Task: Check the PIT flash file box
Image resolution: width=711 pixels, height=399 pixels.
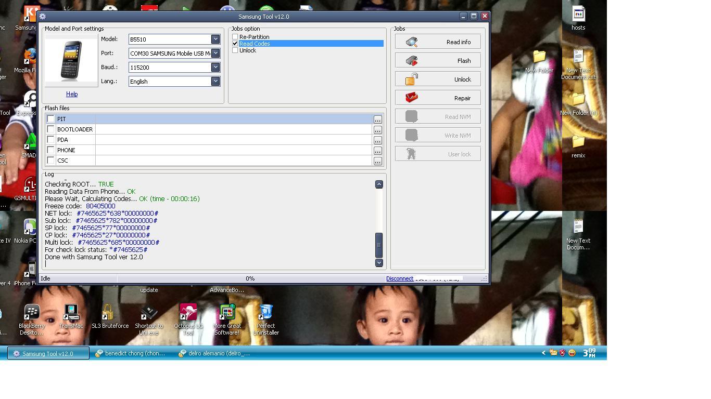Action: [x=51, y=119]
